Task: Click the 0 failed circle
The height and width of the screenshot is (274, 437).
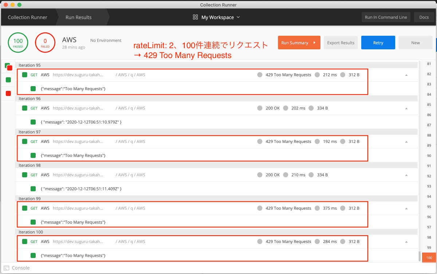Action: pos(45,43)
